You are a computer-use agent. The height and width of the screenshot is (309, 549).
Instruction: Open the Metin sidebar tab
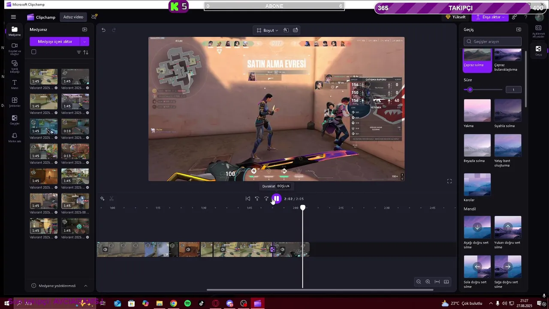pyautogui.click(x=15, y=84)
